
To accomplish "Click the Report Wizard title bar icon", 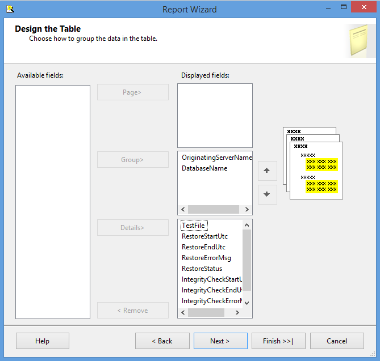I will [10, 9].
